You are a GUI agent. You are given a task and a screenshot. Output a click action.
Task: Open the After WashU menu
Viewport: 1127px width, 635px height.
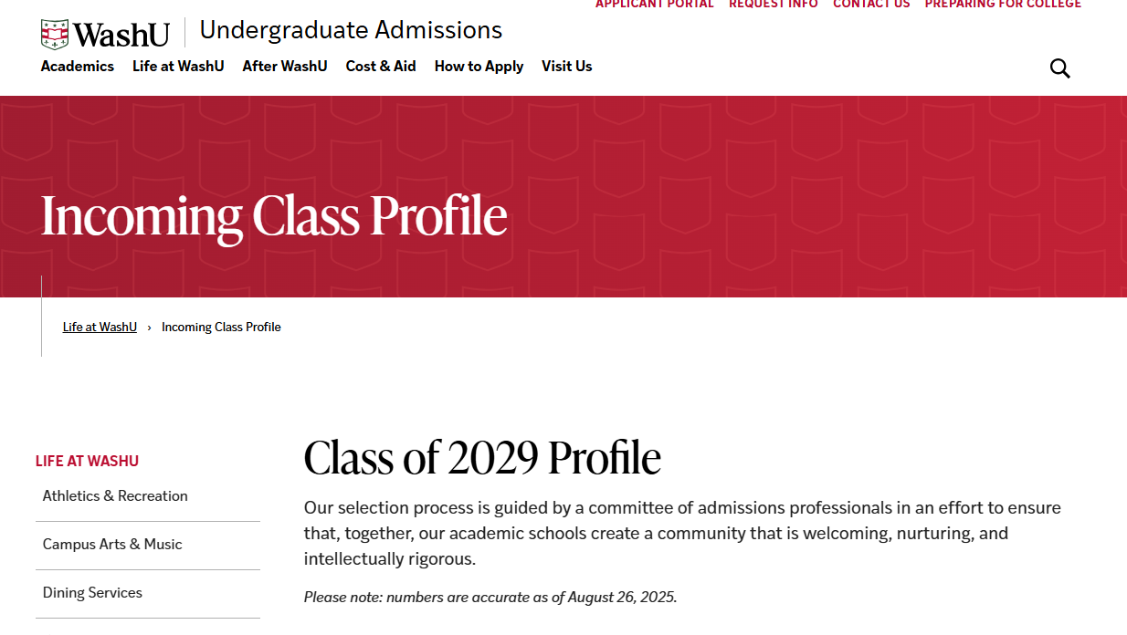coord(285,67)
